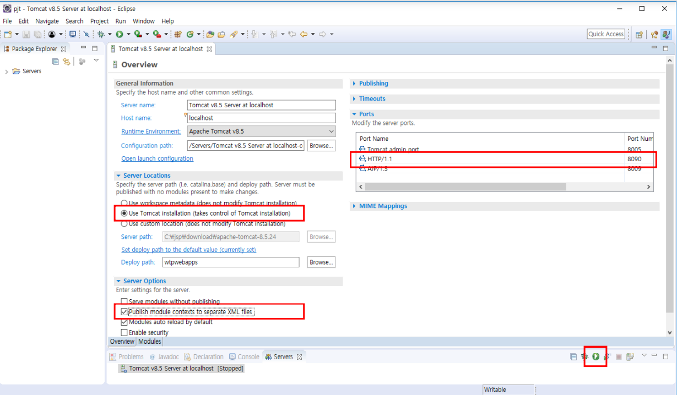The image size is (677, 395).
Task: Click the Host name input field
Action: tap(262, 118)
